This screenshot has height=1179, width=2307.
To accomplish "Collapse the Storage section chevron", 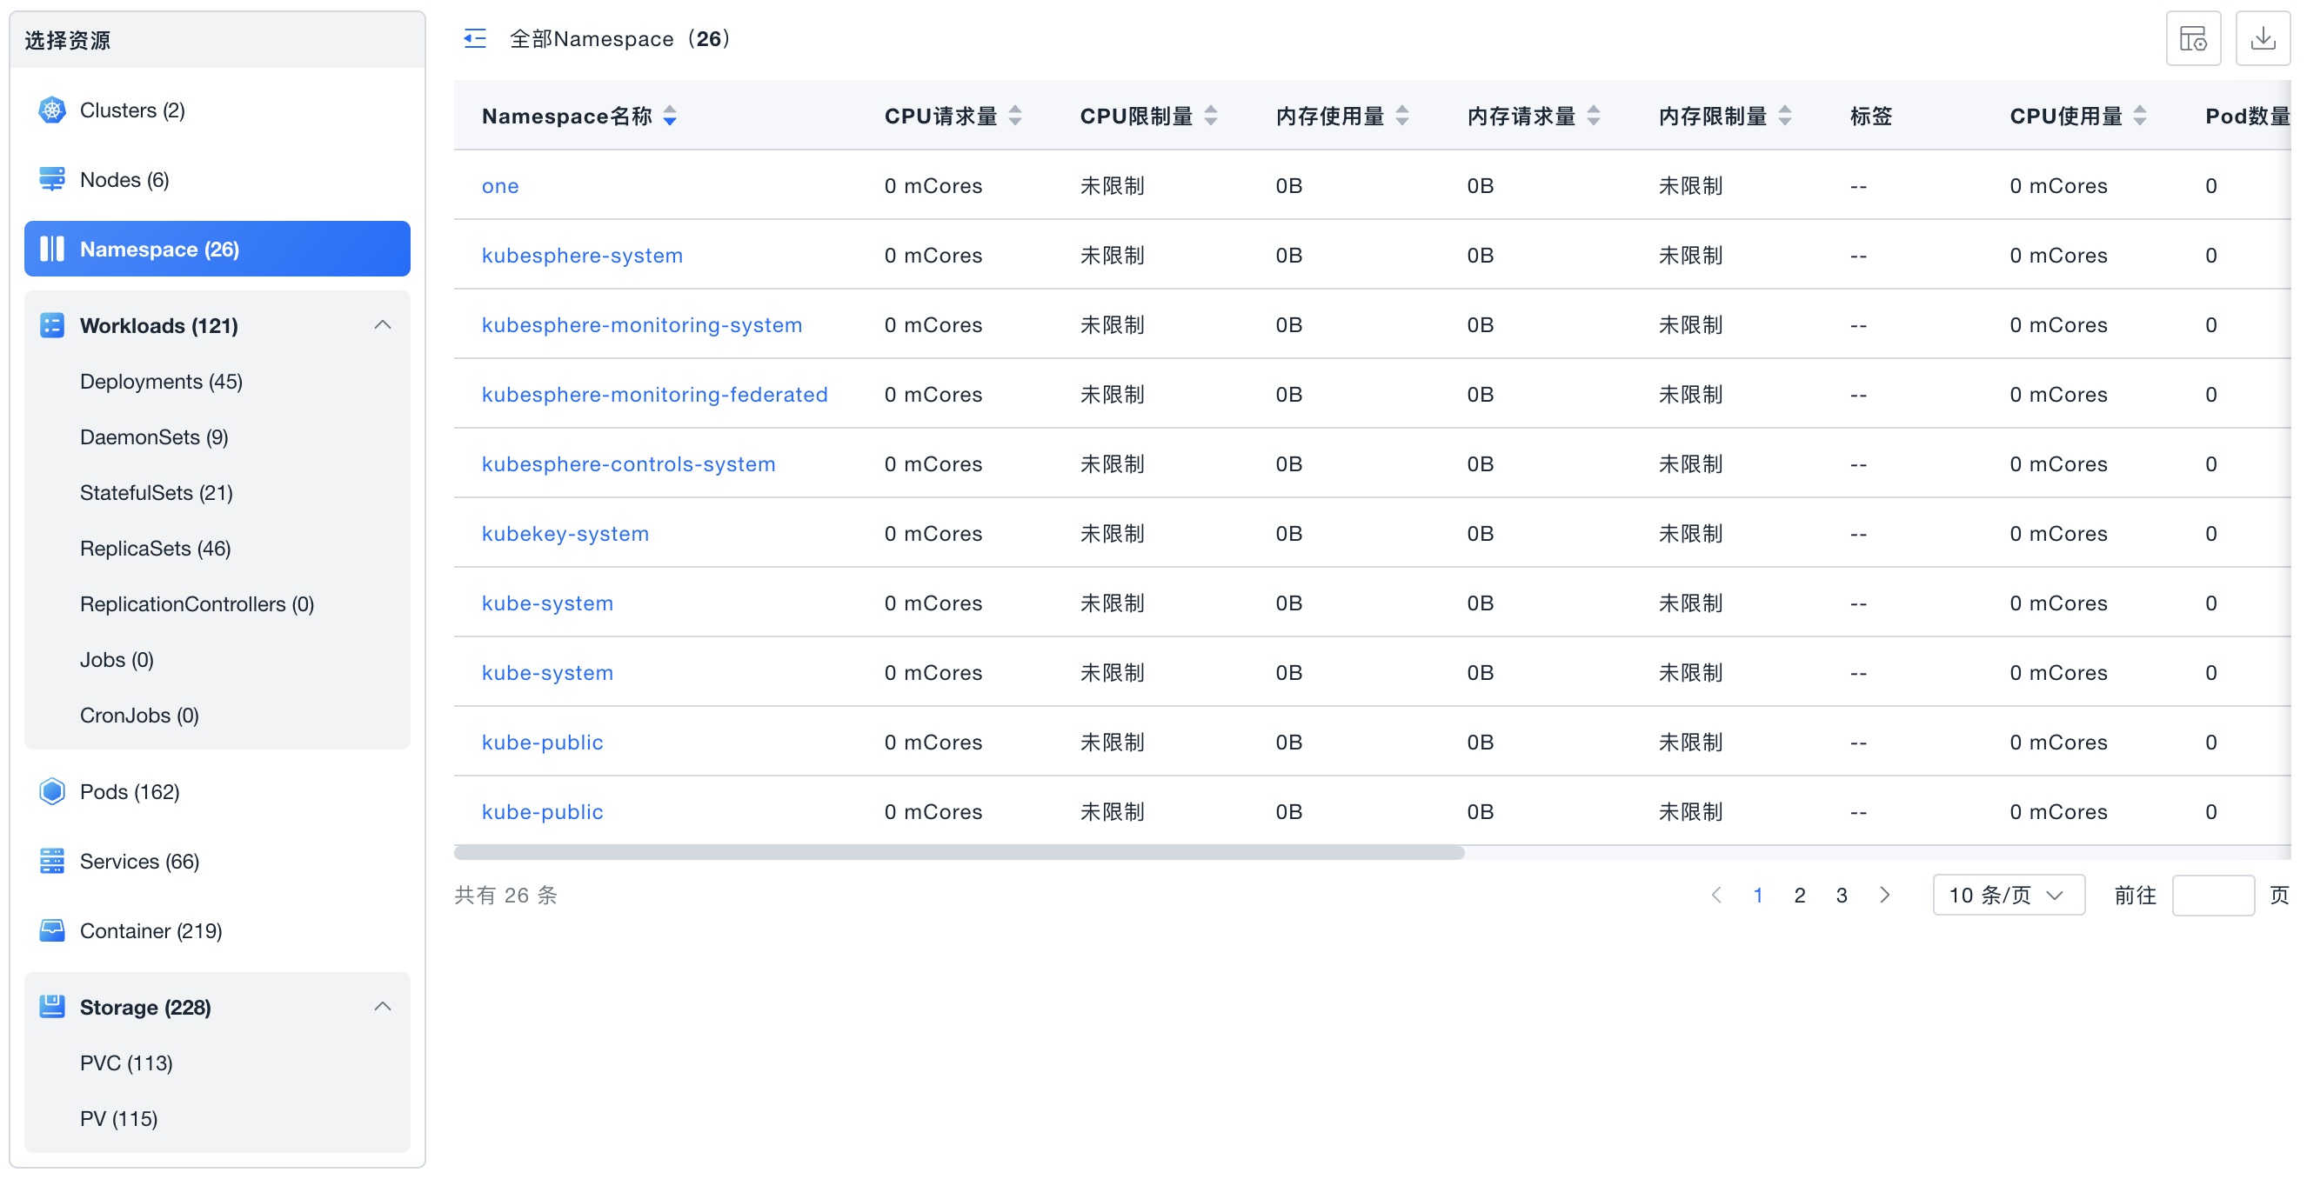I will (383, 1006).
